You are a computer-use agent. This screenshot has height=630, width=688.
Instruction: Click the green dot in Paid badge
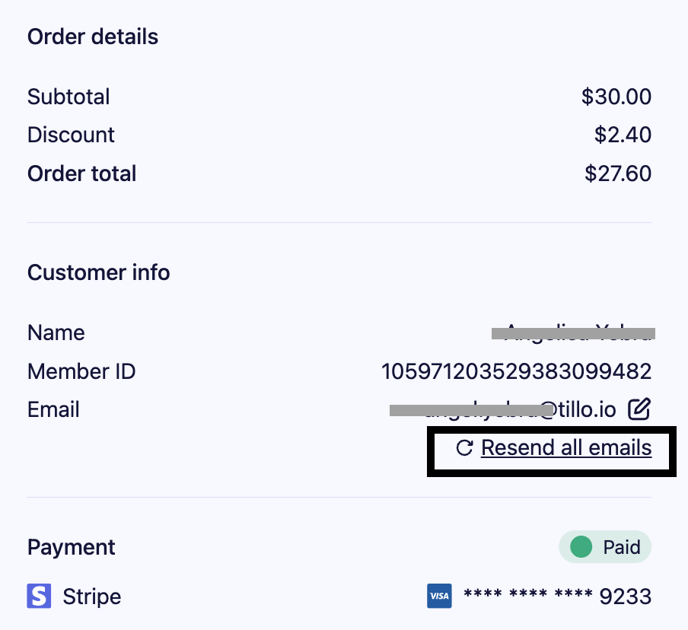click(x=581, y=547)
